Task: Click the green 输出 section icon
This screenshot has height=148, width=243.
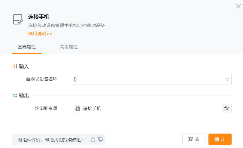Action: [x=14, y=95]
